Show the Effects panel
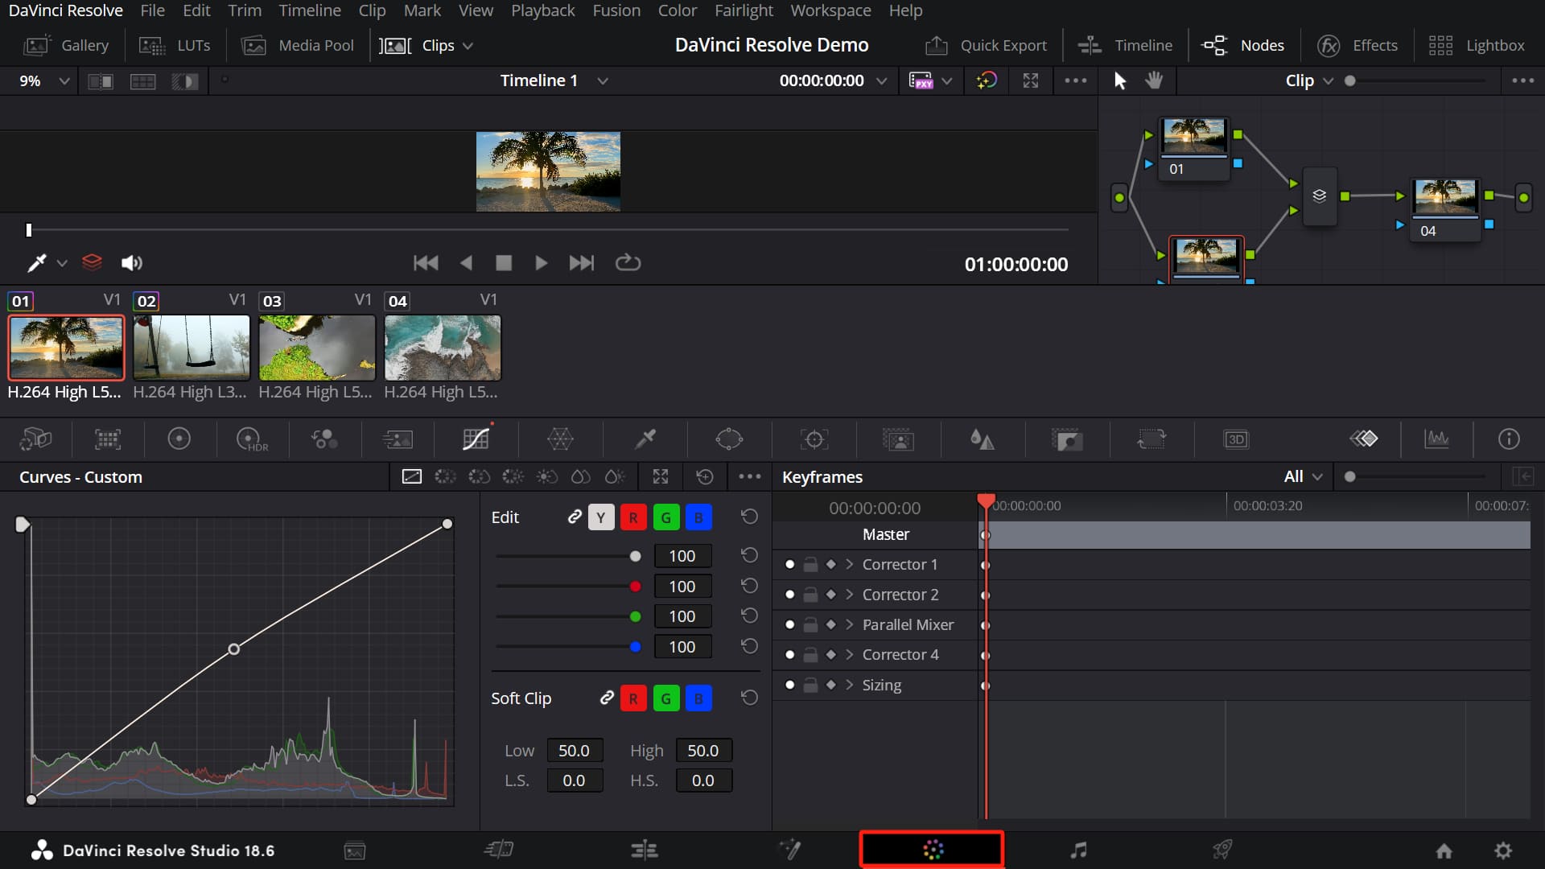 [1358, 46]
